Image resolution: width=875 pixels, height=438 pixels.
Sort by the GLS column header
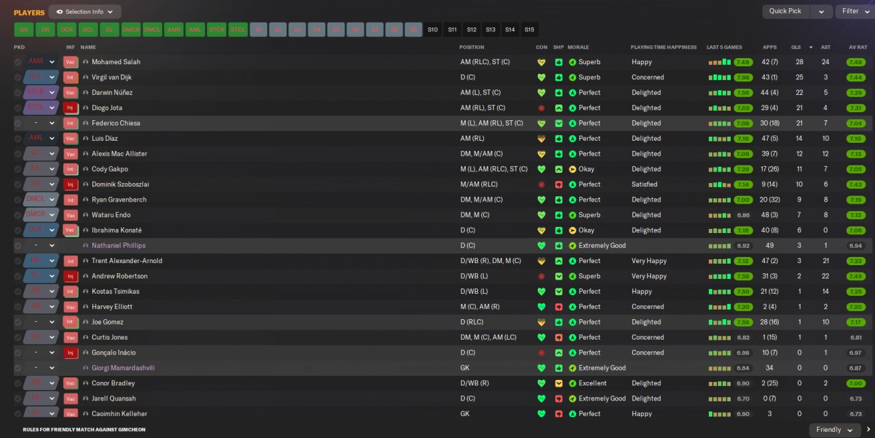(796, 47)
